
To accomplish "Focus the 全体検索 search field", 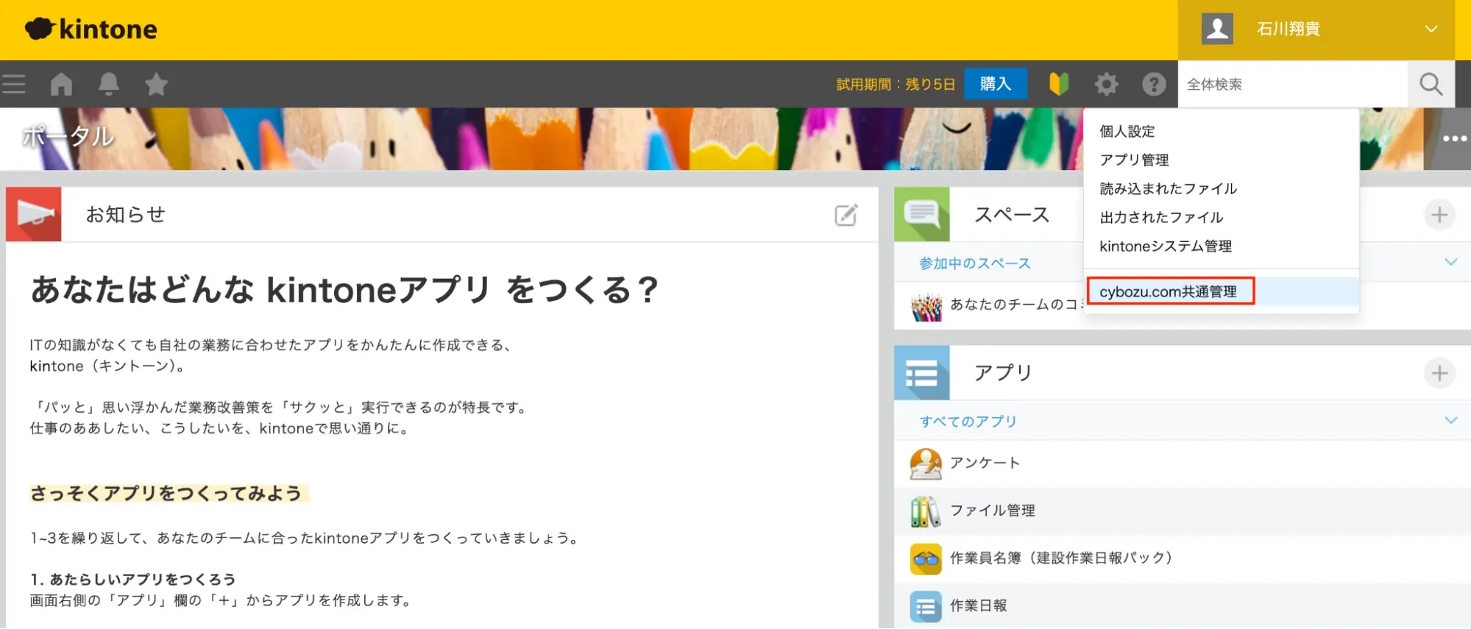I will (1293, 85).
